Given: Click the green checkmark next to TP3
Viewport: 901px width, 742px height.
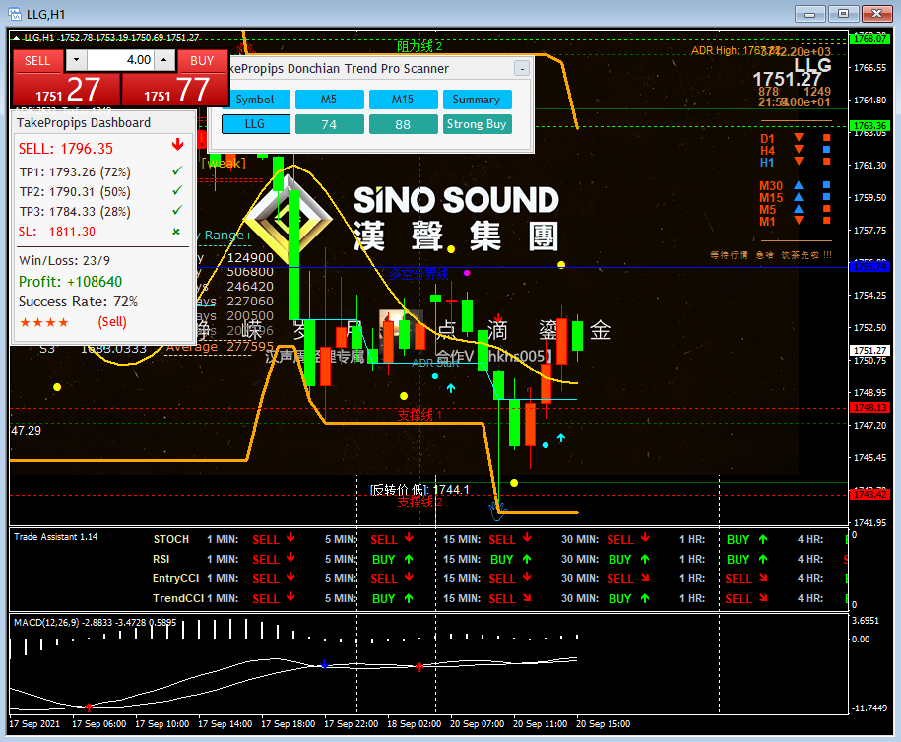Looking at the screenshot, I should point(177,210).
